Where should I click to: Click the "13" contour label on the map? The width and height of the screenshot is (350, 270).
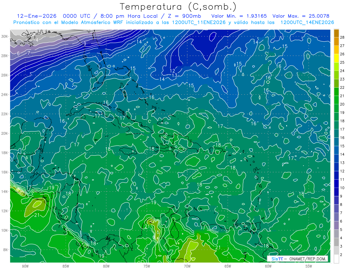pos(174,75)
